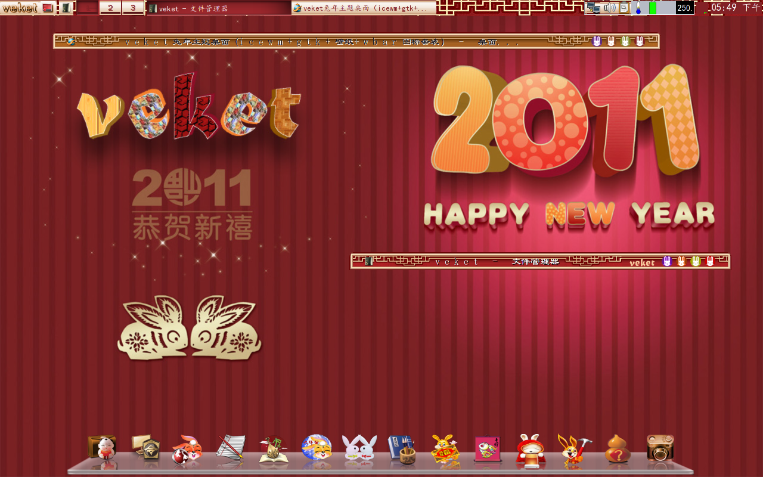Click the green rabbit button on browser titlebar
The image size is (763, 477).
coord(625,41)
